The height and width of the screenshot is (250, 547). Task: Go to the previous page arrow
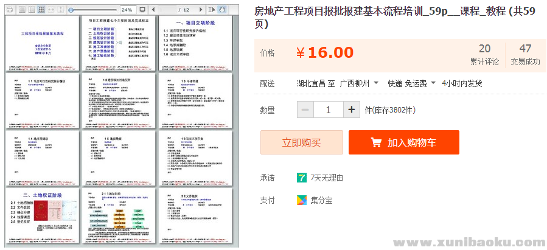pos(153,10)
